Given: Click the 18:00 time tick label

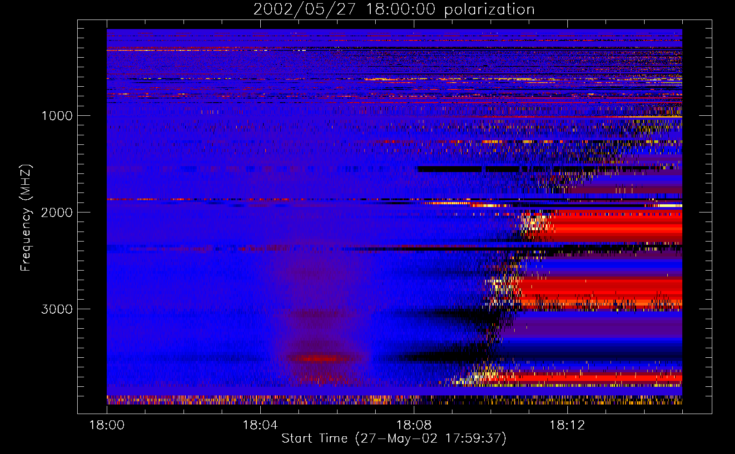Looking at the screenshot, I should click(x=107, y=425).
